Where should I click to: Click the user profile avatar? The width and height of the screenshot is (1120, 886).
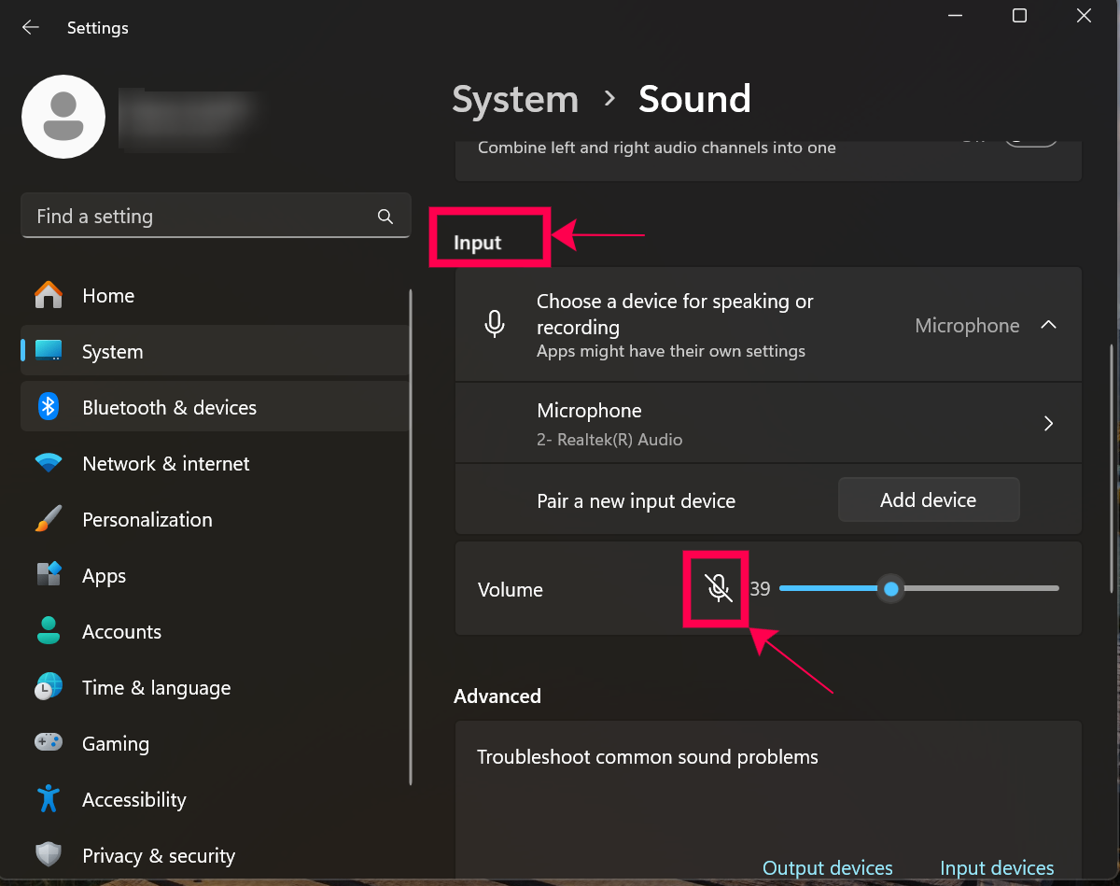click(x=63, y=117)
